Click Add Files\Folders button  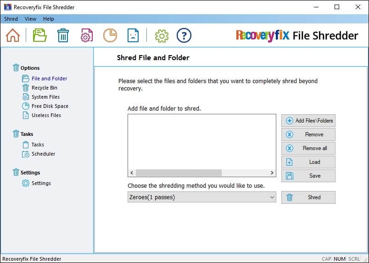[308, 121]
